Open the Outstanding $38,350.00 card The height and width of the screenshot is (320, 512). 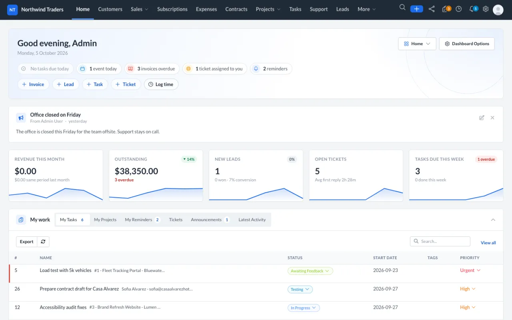156,176
